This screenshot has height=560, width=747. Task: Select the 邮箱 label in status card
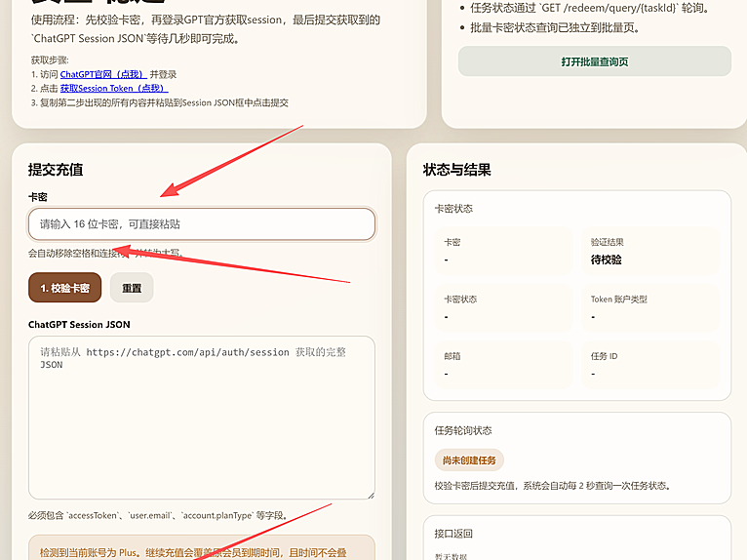pyautogui.click(x=452, y=356)
